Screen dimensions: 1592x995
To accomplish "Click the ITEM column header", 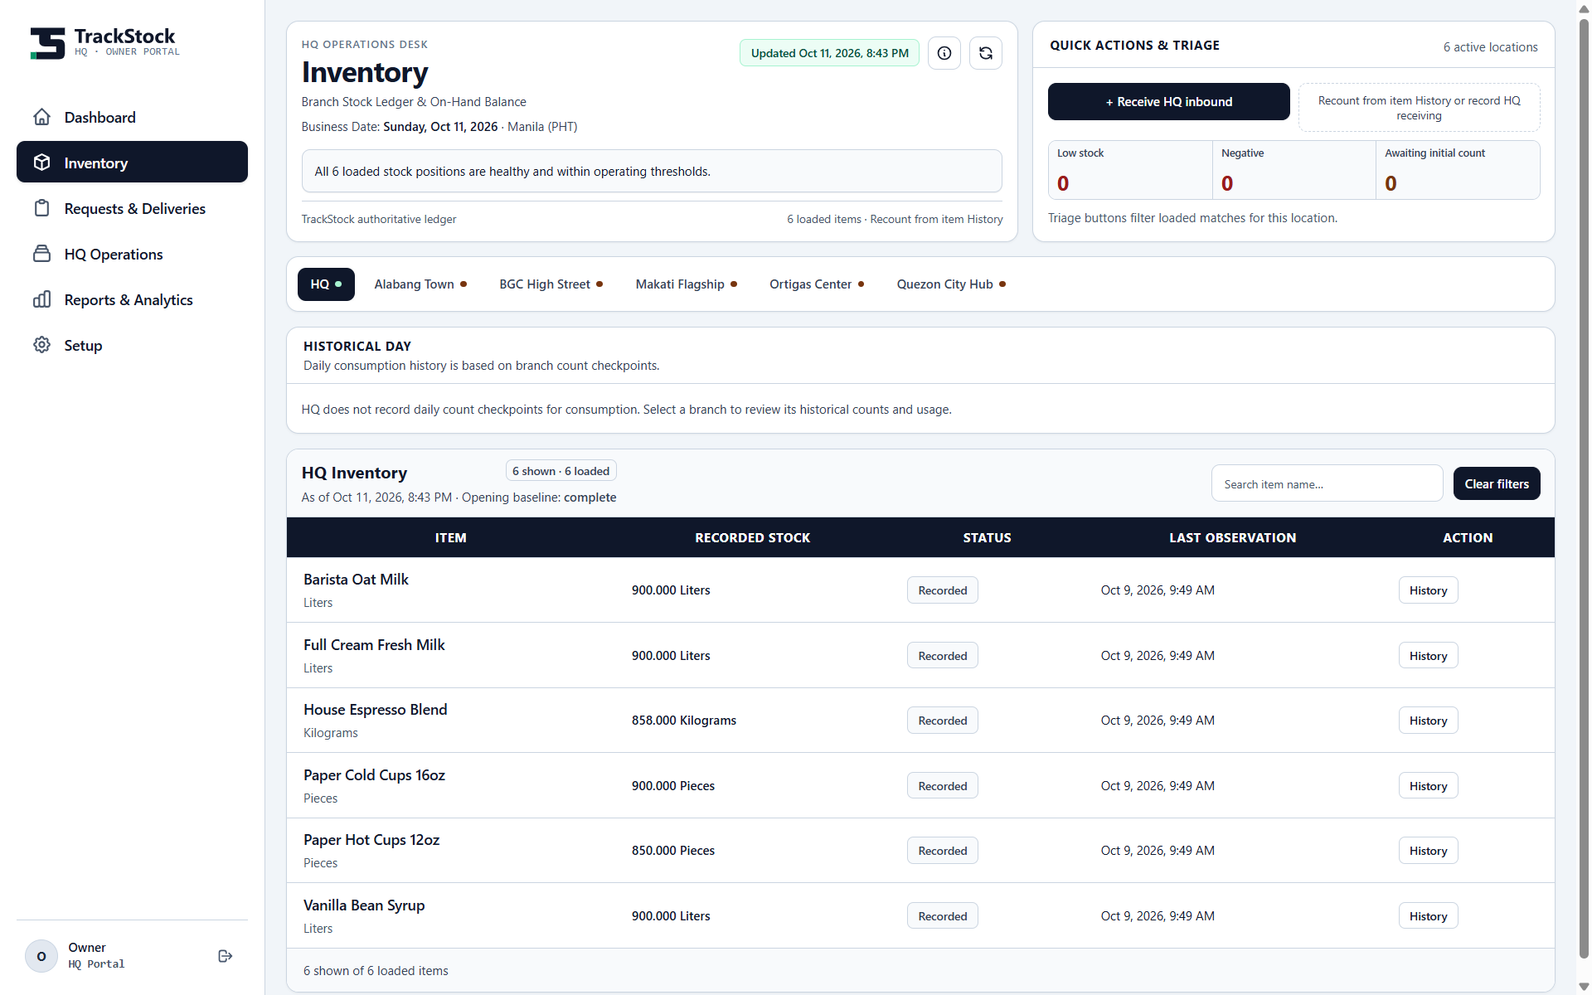I will tap(451, 537).
